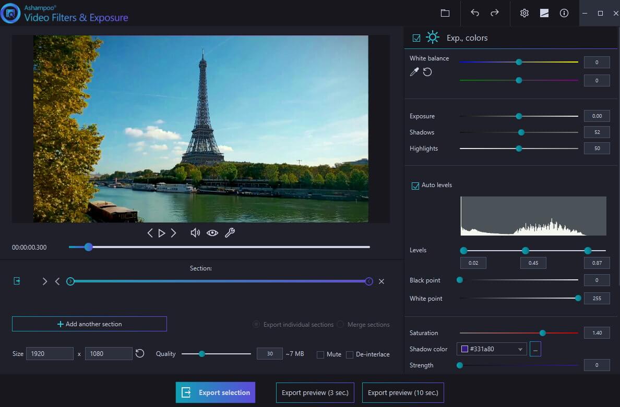This screenshot has height=407, width=620.
Task: Open the Shadow color dropdown
Action: point(520,349)
